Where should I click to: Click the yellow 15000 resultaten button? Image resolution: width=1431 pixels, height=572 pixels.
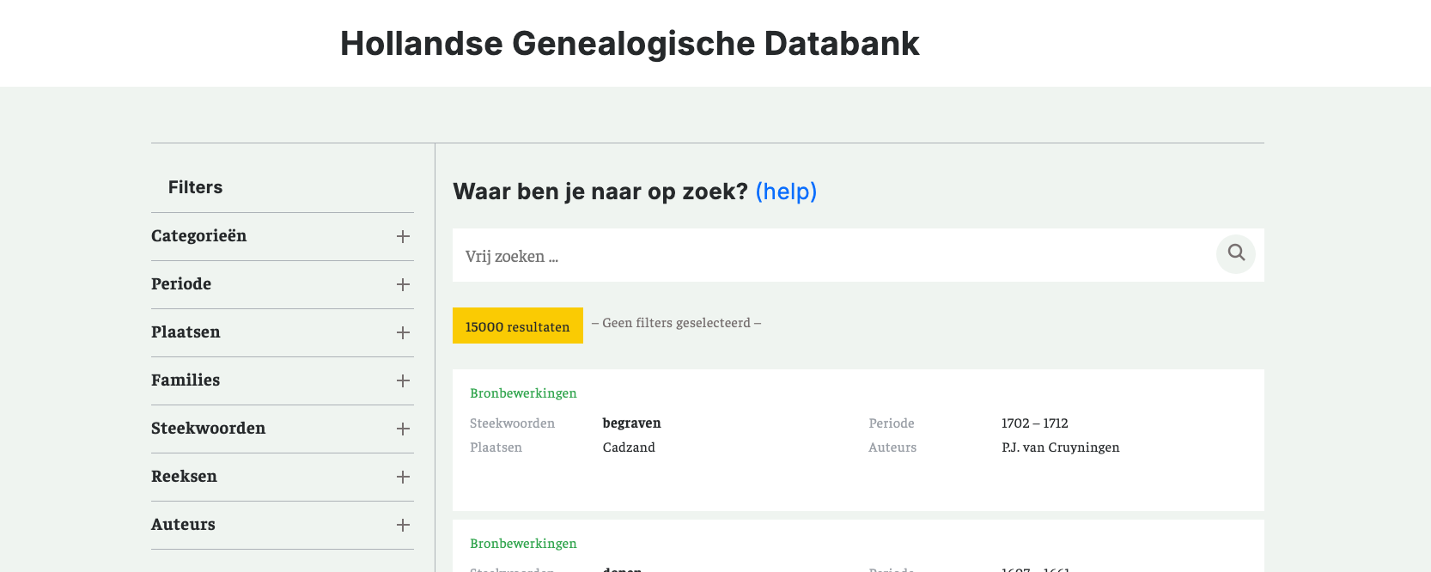point(517,326)
